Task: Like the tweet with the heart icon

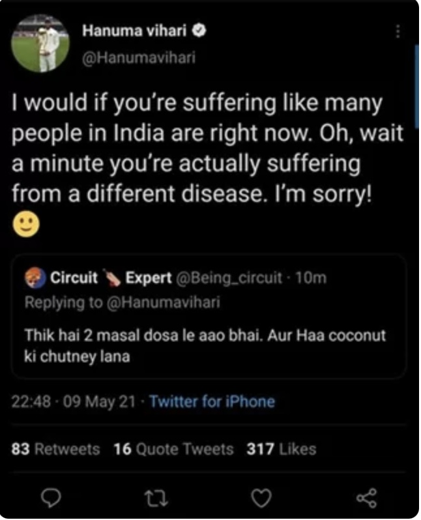Action: (x=261, y=498)
